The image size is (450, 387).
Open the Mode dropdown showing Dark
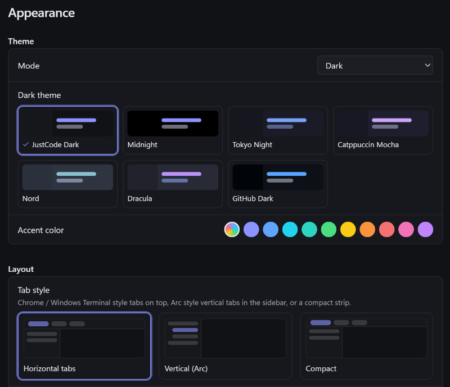375,65
